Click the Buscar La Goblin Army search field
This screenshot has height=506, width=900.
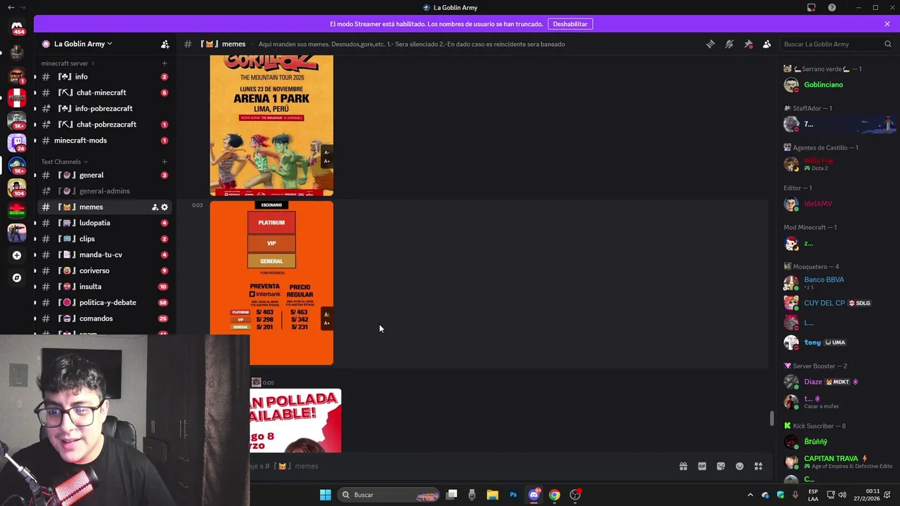click(x=837, y=44)
